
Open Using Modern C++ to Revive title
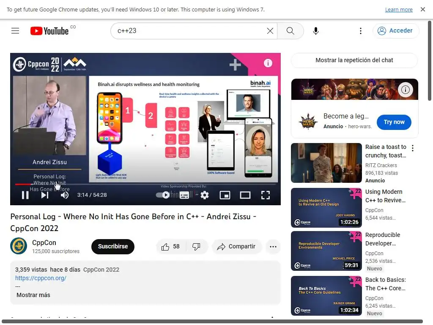pos(385,196)
